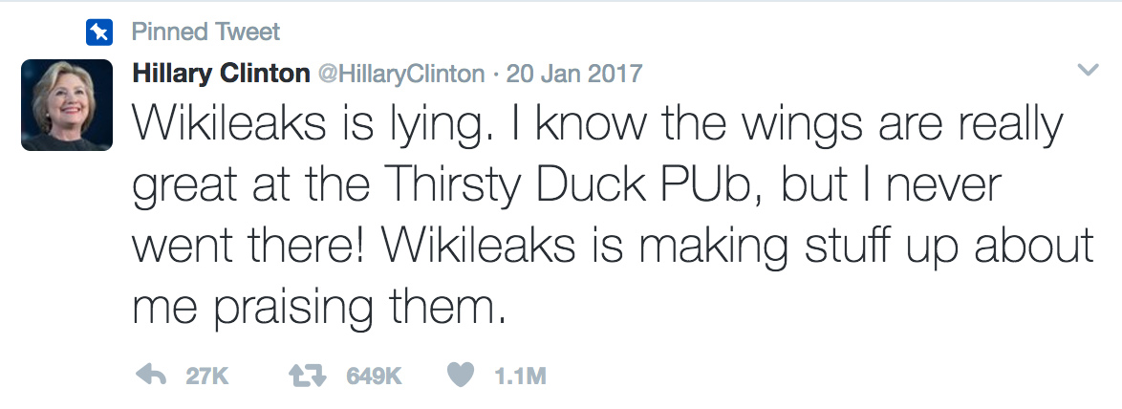The height and width of the screenshot is (409, 1122).
Task: Like the tweet with heart icon
Action: 461,375
